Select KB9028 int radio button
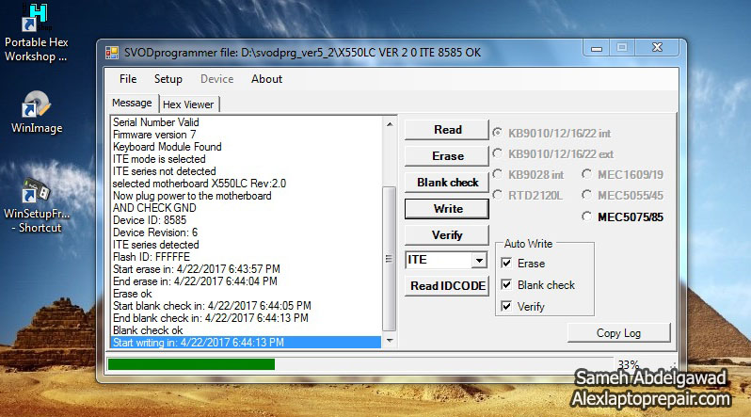The height and width of the screenshot is (417, 751). pyautogui.click(x=498, y=174)
